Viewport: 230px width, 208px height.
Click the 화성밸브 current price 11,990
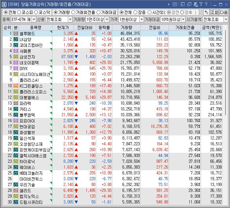[67, 132]
